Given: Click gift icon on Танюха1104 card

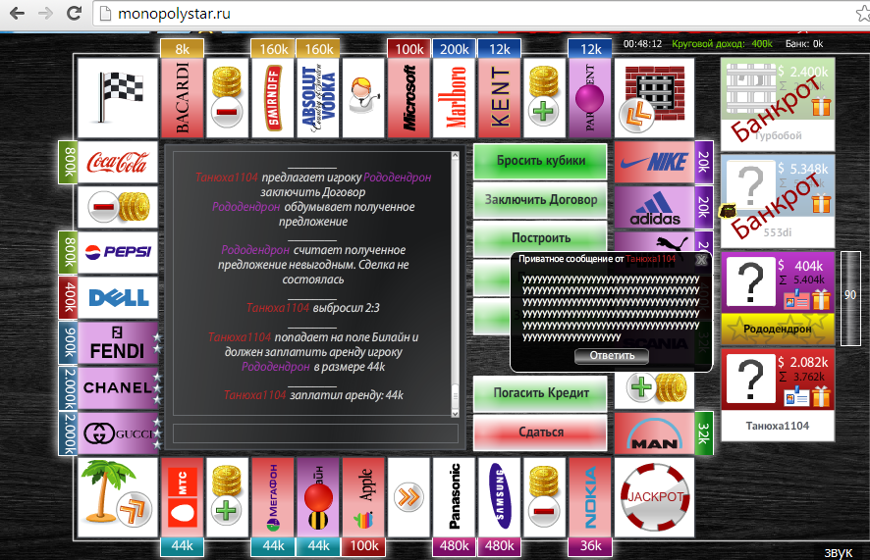Looking at the screenshot, I should pyautogui.click(x=821, y=397).
